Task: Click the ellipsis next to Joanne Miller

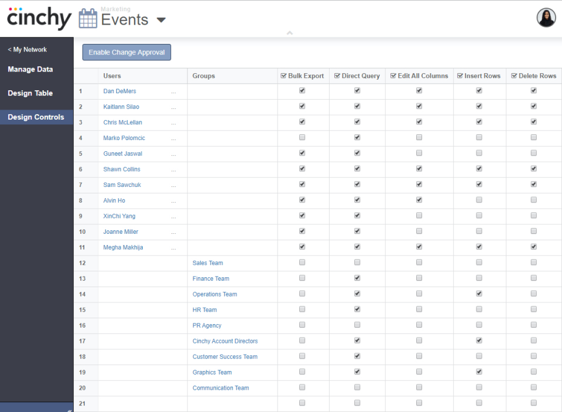Action: pyautogui.click(x=173, y=231)
